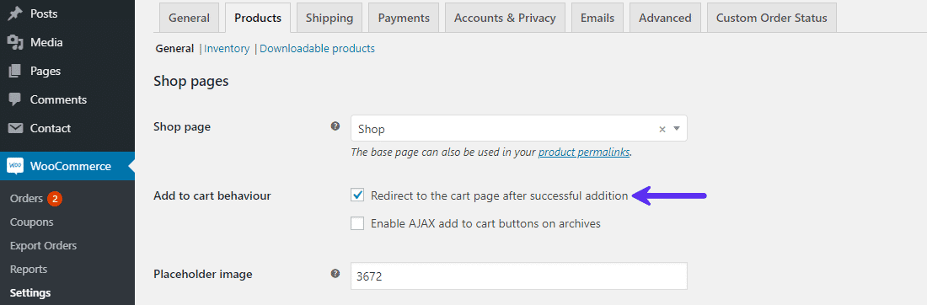927x305 pixels.
Task: Click the Placeholder image input field
Action: [x=518, y=276]
